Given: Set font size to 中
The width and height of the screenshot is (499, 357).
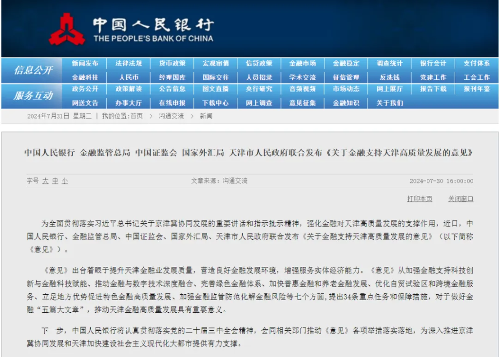Looking at the screenshot, I should [x=55, y=181].
